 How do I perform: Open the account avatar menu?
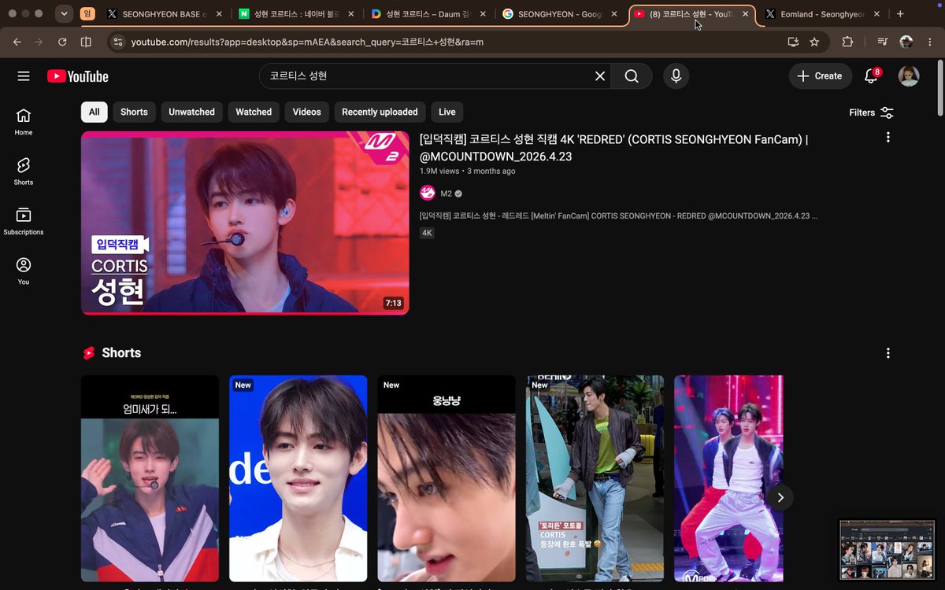(x=909, y=76)
